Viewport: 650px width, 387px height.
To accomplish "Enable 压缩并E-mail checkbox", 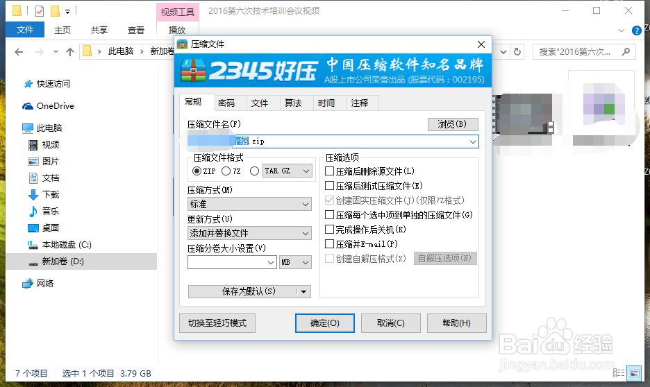I will (330, 244).
